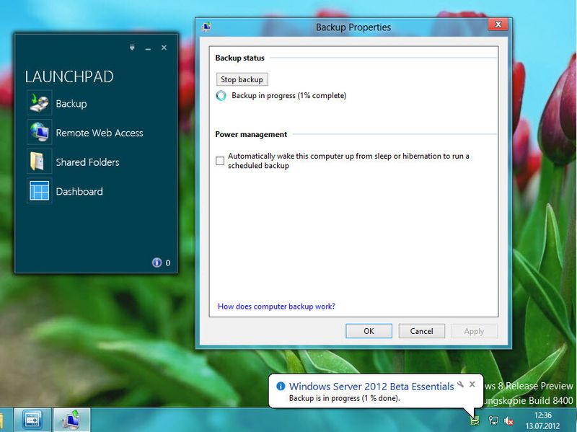Expand hidden icons near the notification area
Image resolution: width=577 pixels, height=432 pixels.
[462, 420]
